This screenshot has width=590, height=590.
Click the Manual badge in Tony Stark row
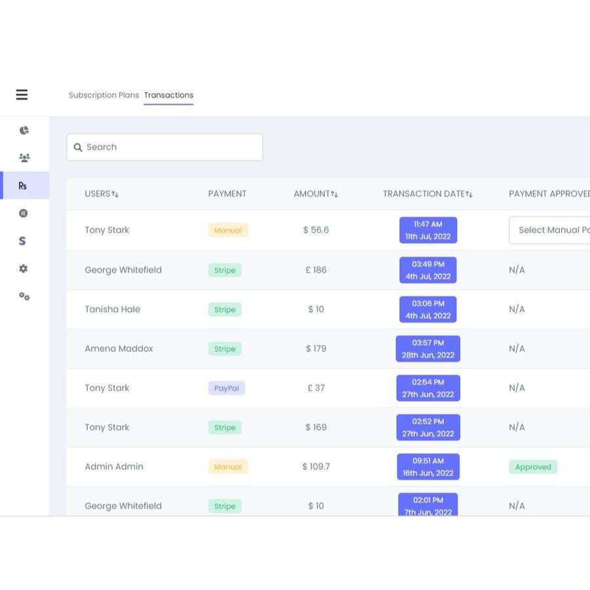point(228,230)
